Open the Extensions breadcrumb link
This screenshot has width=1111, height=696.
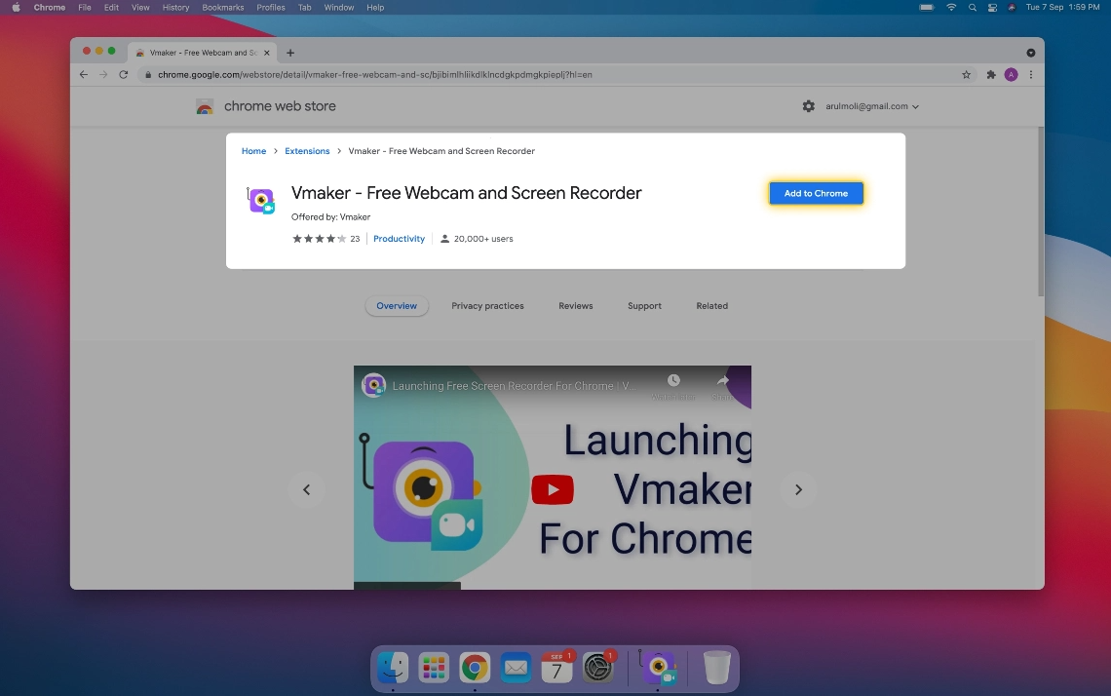click(307, 151)
